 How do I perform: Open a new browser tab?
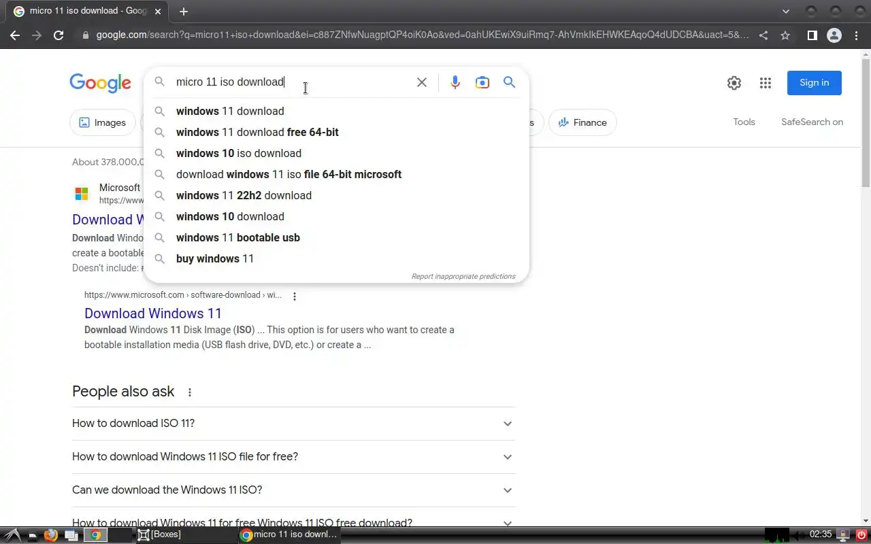(x=184, y=12)
